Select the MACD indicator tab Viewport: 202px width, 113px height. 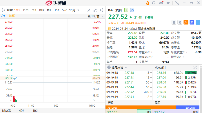7,111
